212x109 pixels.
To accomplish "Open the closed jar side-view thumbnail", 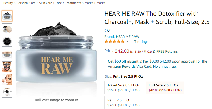I will tap(7, 54).
